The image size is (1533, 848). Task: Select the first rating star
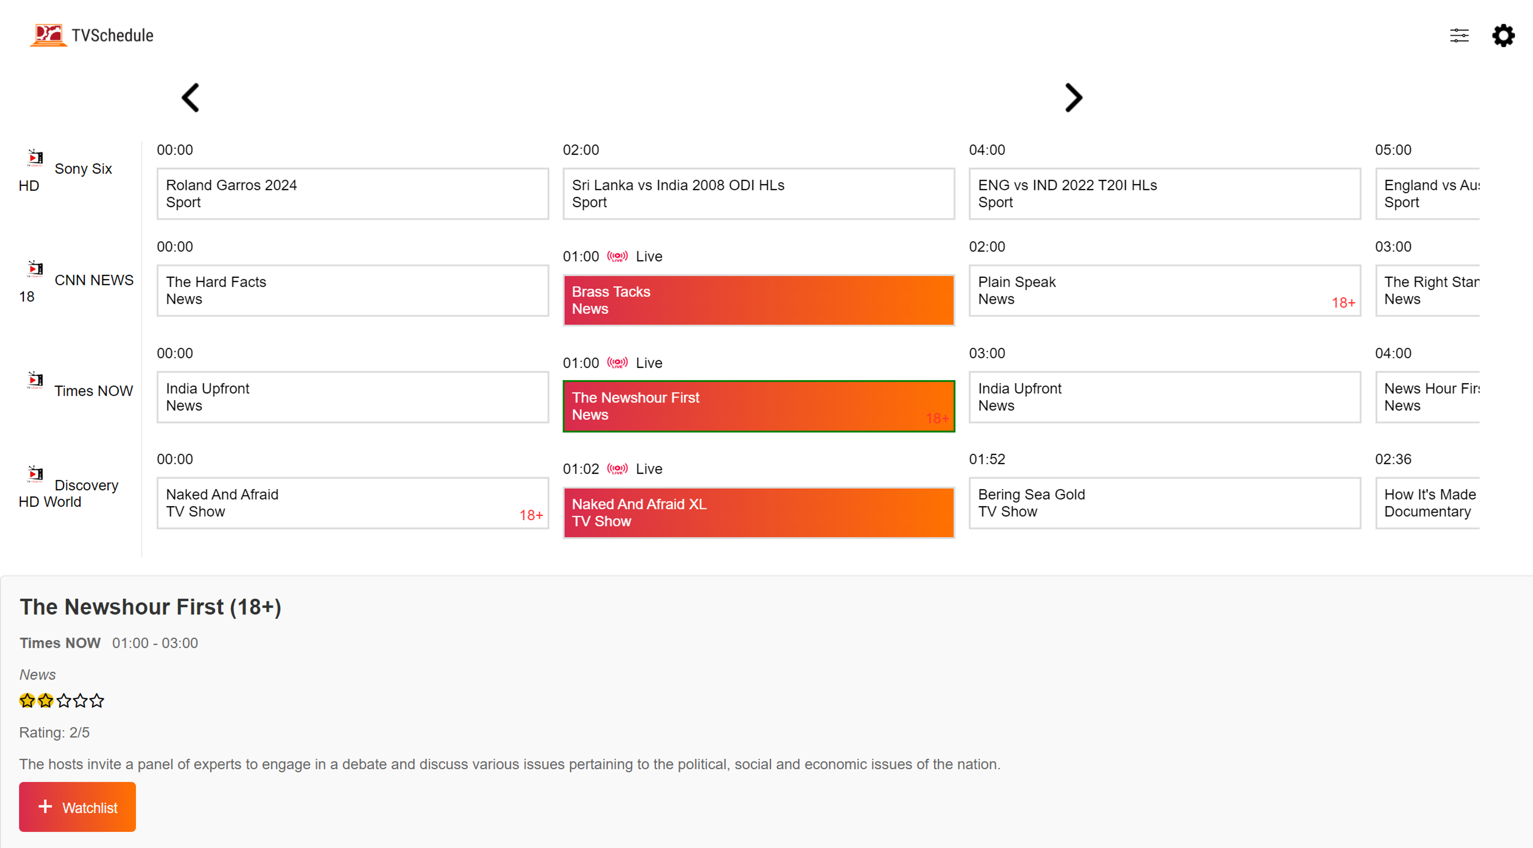tap(27, 700)
